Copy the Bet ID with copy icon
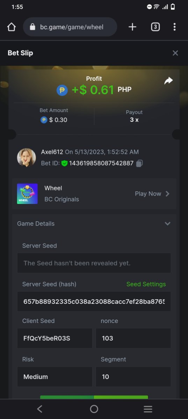The width and height of the screenshot is (188, 419). coord(139,163)
